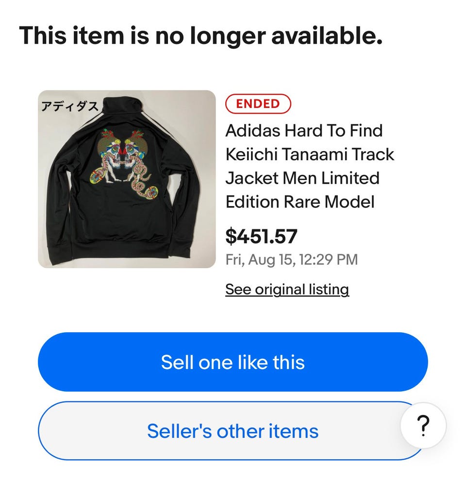The width and height of the screenshot is (466, 498).
Task: Click the item is no longer available heading
Action: (201, 35)
